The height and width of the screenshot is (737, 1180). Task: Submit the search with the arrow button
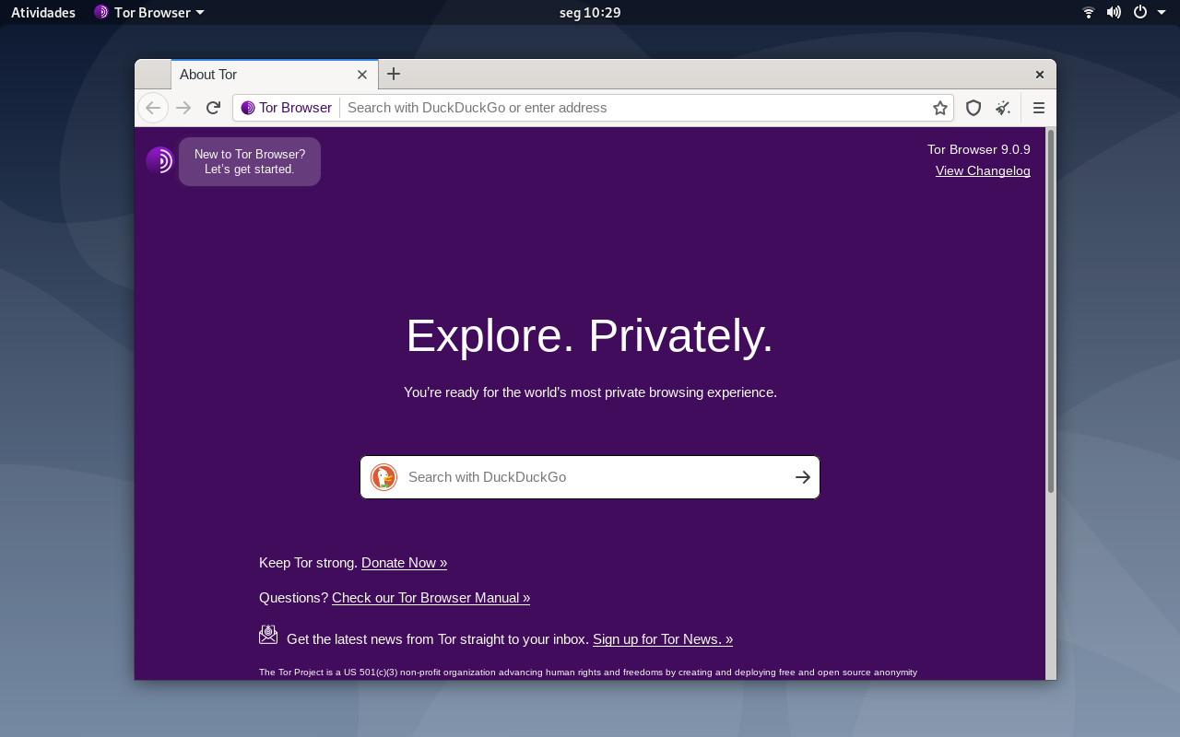tap(803, 477)
